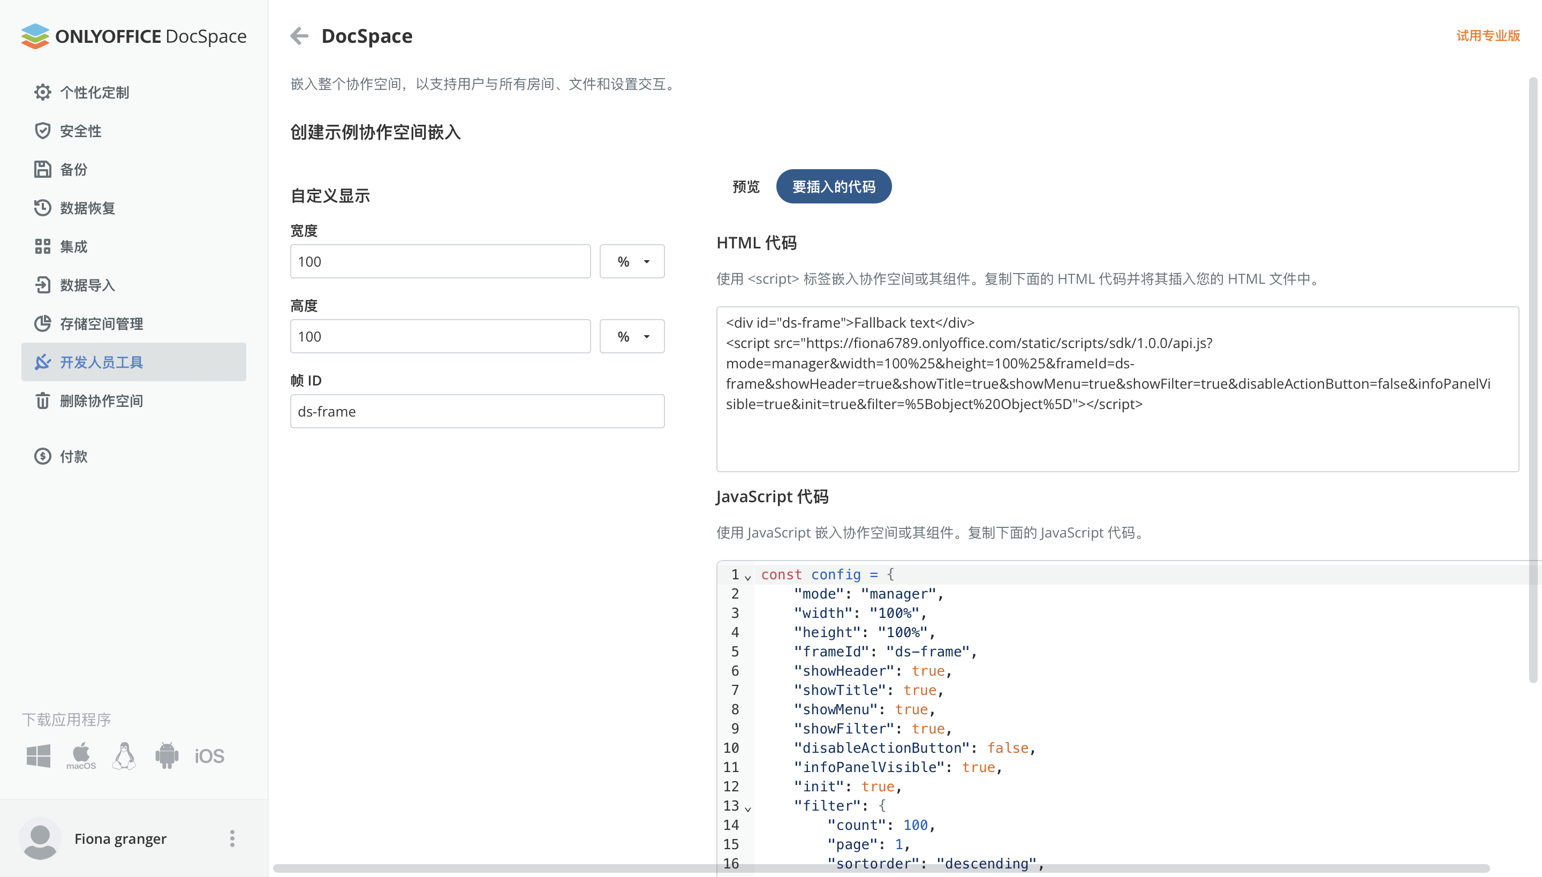
Task: Click code line "showFilter": true
Action: [x=872, y=729]
